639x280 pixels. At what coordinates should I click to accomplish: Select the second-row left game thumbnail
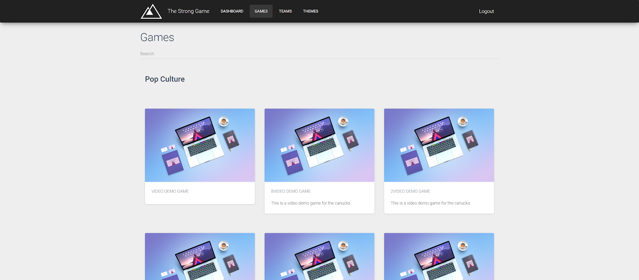click(200, 256)
